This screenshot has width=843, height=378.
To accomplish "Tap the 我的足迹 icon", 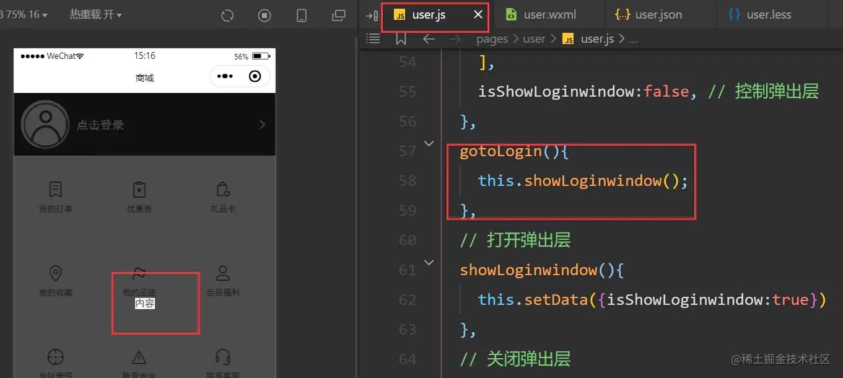I will point(139,273).
